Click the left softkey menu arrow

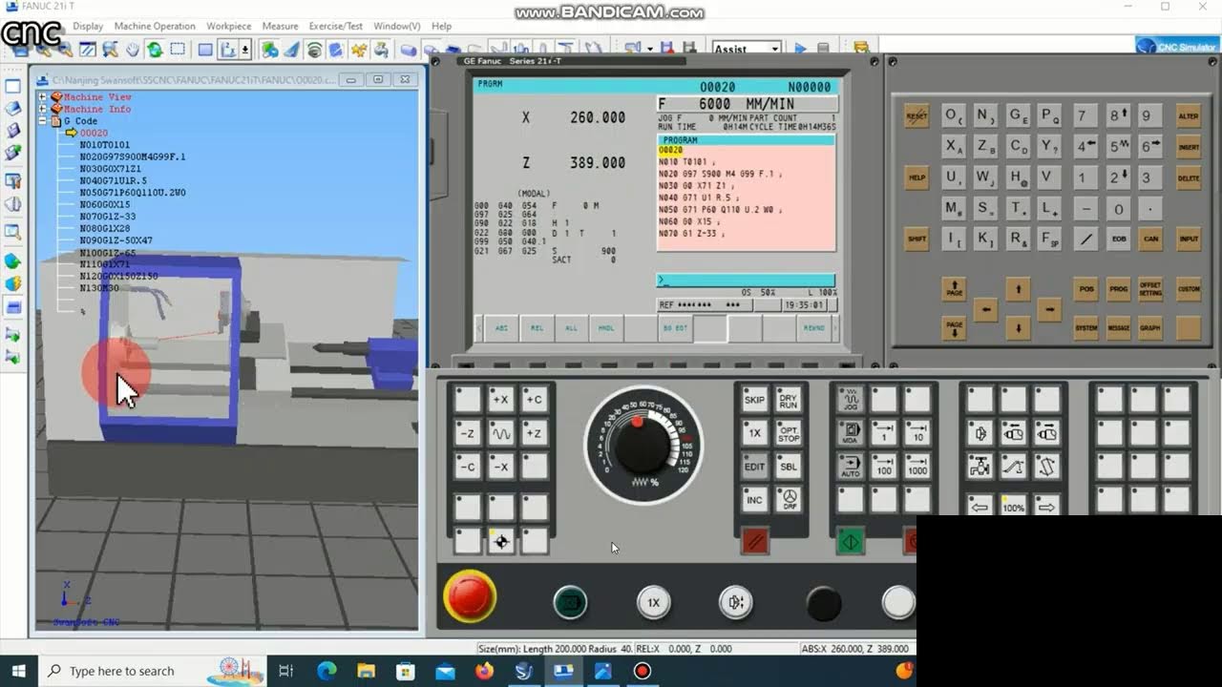point(479,328)
